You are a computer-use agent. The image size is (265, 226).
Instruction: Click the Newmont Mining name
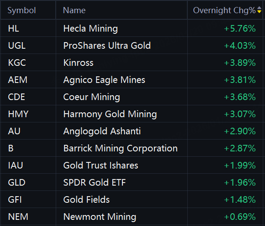100,217
